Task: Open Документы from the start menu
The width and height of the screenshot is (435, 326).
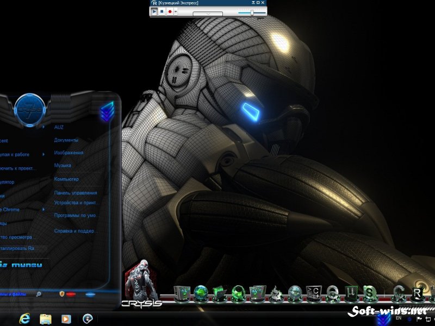Action: click(66, 140)
